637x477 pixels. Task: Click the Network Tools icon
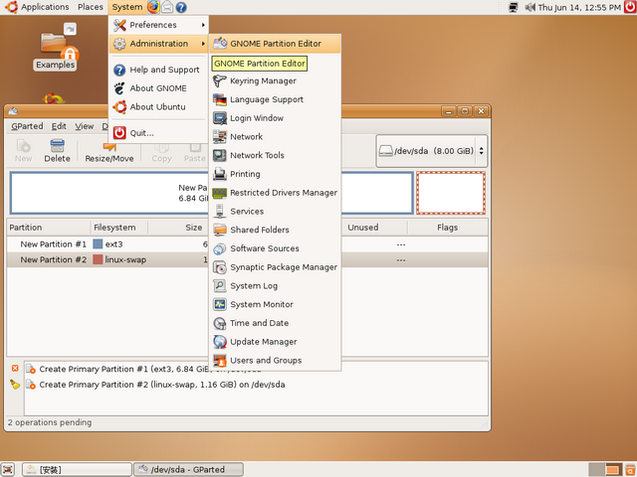(220, 155)
